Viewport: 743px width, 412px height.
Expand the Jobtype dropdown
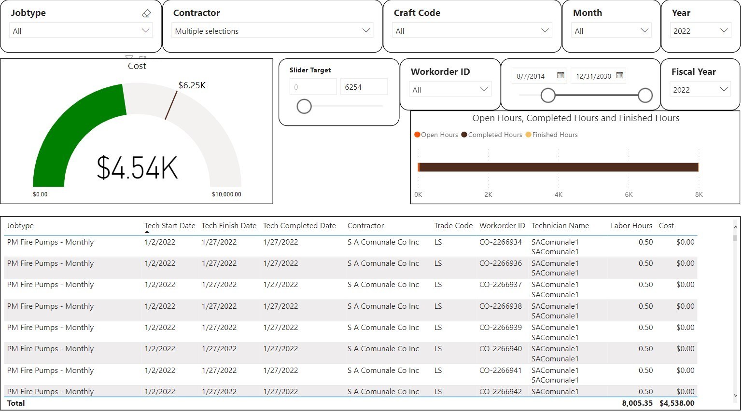click(x=145, y=30)
